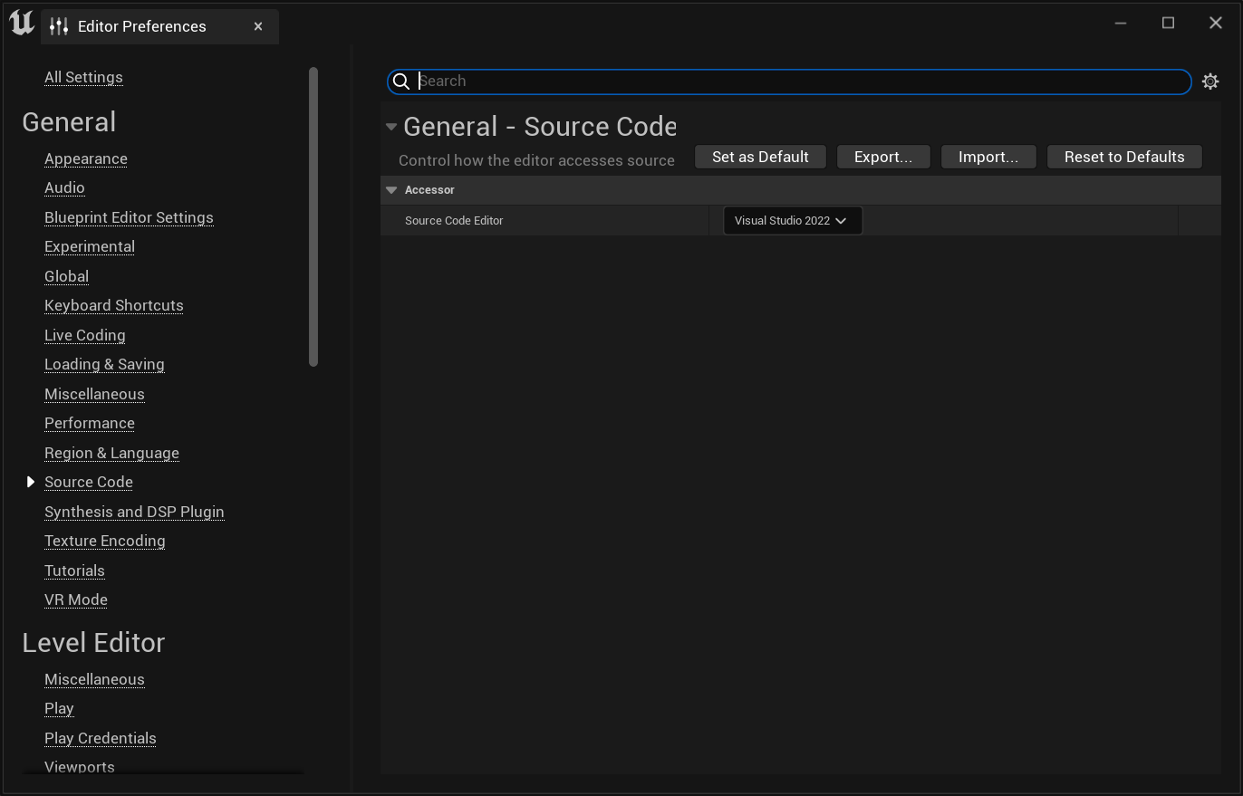Close the Editor Preferences tab
This screenshot has width=1243, height=796.
(x=258, y=26)
